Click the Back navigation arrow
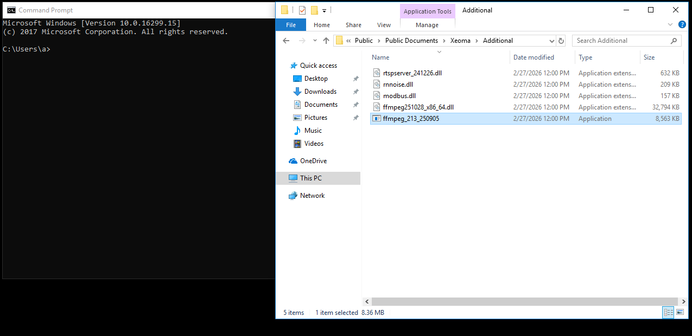 coord(286,40)
